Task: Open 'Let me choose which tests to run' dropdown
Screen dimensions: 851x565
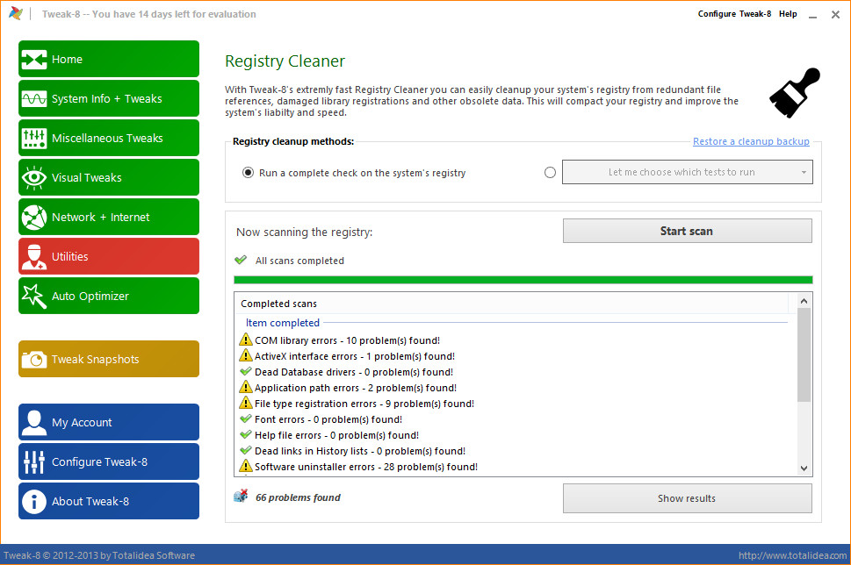Action: pos(687,172)
